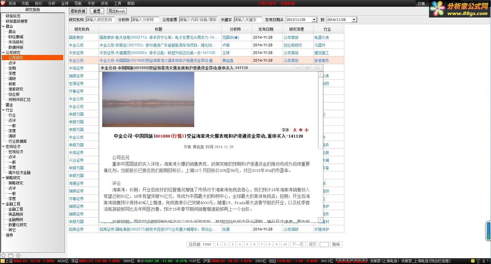Click the scroll-down arrow of the report popup
The height and width of the screenshot is (264, 491).
coord(321,220)
